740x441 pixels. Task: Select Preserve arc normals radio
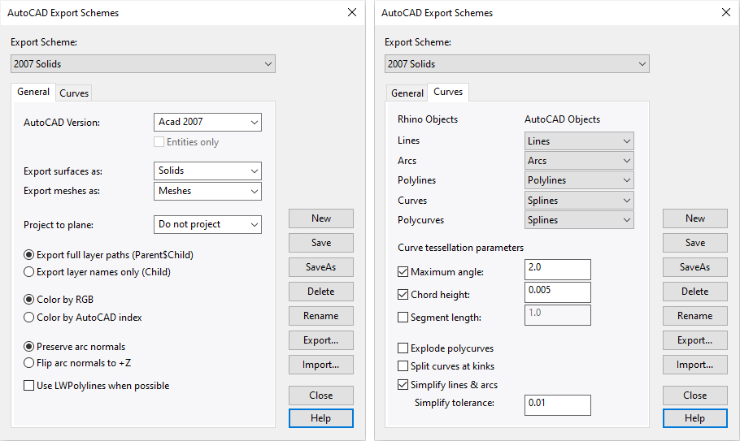click(28, 346)
